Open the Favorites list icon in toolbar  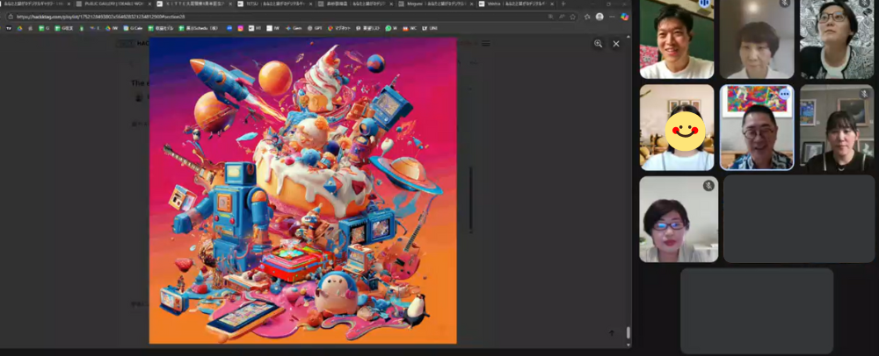pos(586,16)
